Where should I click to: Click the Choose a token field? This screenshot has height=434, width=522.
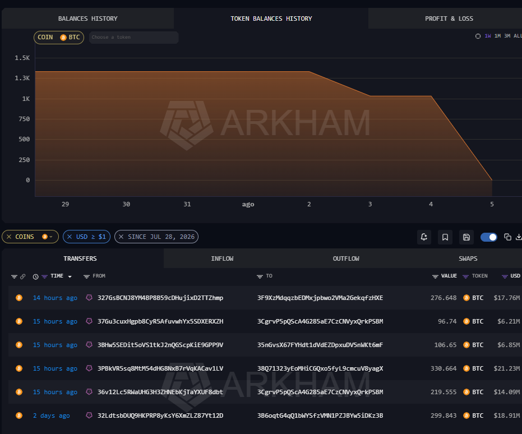point(134,37)
